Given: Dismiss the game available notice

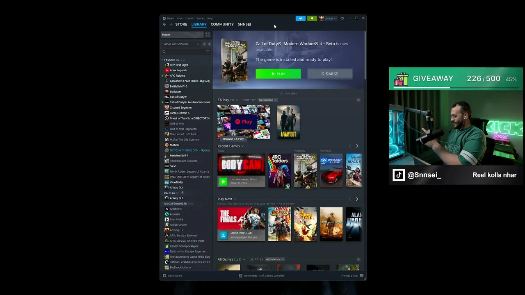Looking at the screenshot, I should point(330,74).
